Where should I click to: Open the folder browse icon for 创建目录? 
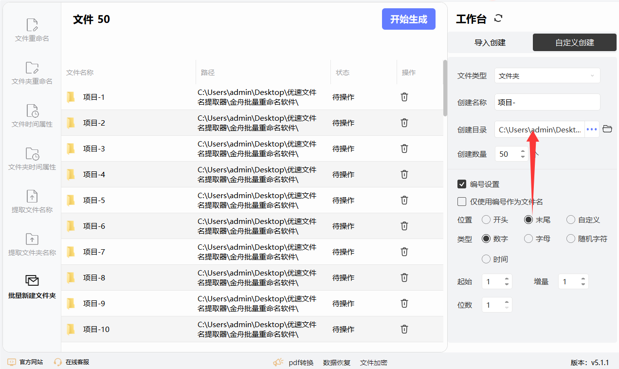(607, 129)
